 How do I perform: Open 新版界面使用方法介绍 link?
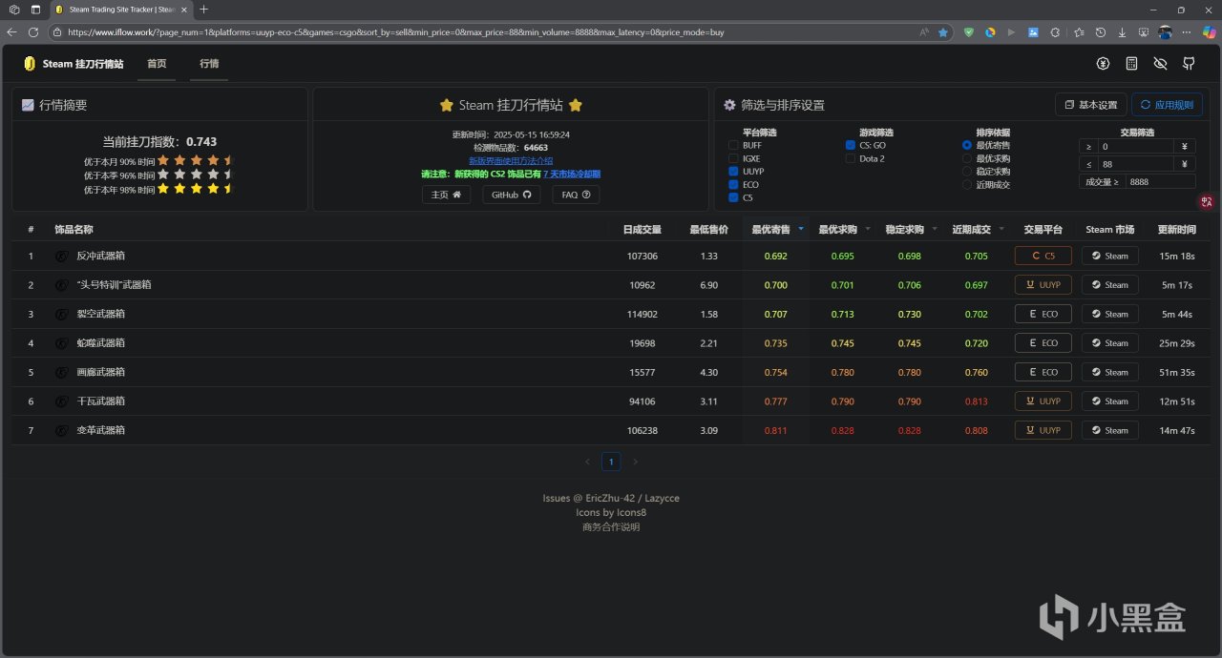pyautogui.click(x=511, y=160)
